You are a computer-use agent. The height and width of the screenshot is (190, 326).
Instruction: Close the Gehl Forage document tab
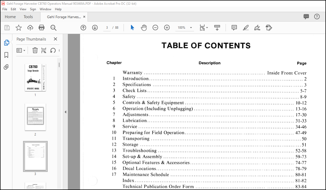click(x=84, y=17)
